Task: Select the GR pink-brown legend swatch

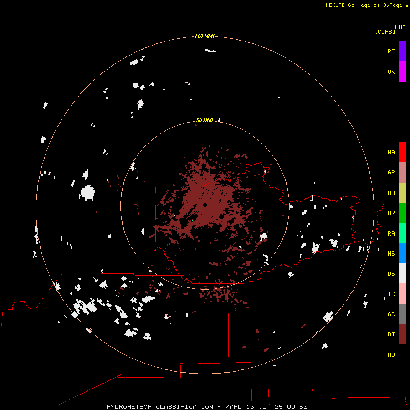Action: point(402,173)
